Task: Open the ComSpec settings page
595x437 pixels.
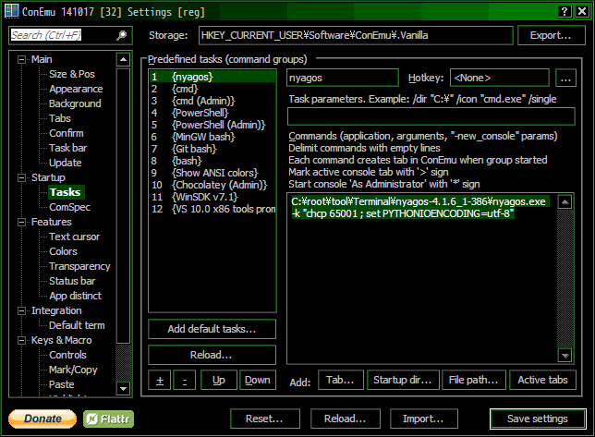Action: coord(70,207)
